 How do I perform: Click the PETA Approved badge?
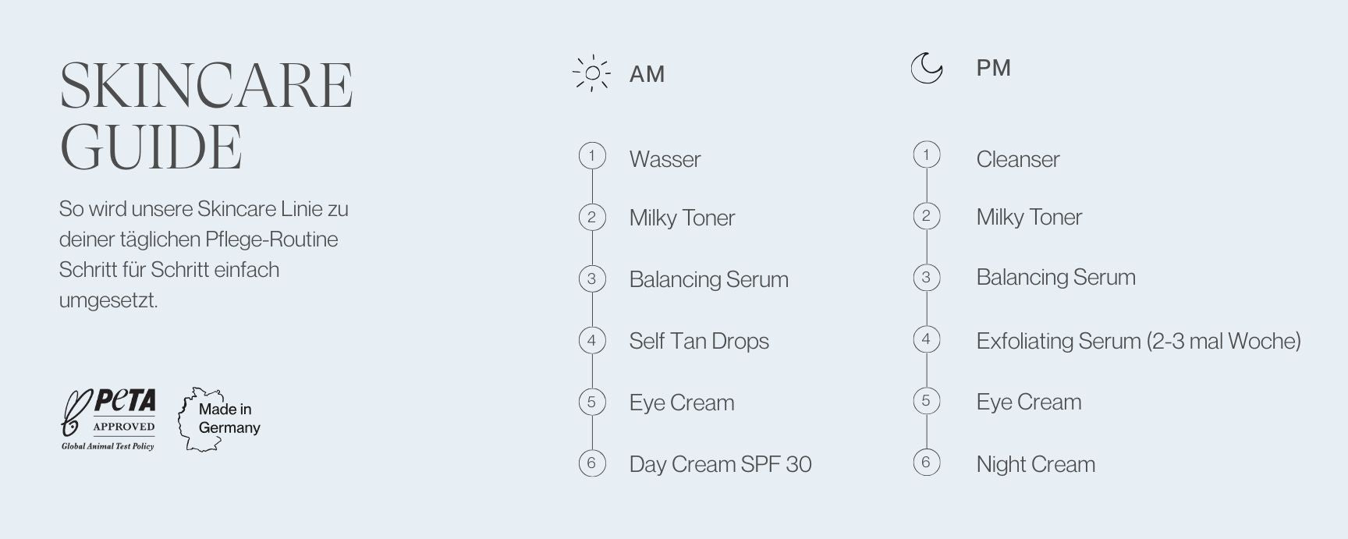(108, 420)
